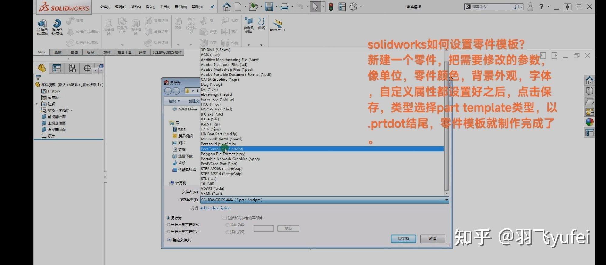Viewport: 606px width, 265px height.
Task: Open PropertyManager tab icon
Action: point(57,68)
